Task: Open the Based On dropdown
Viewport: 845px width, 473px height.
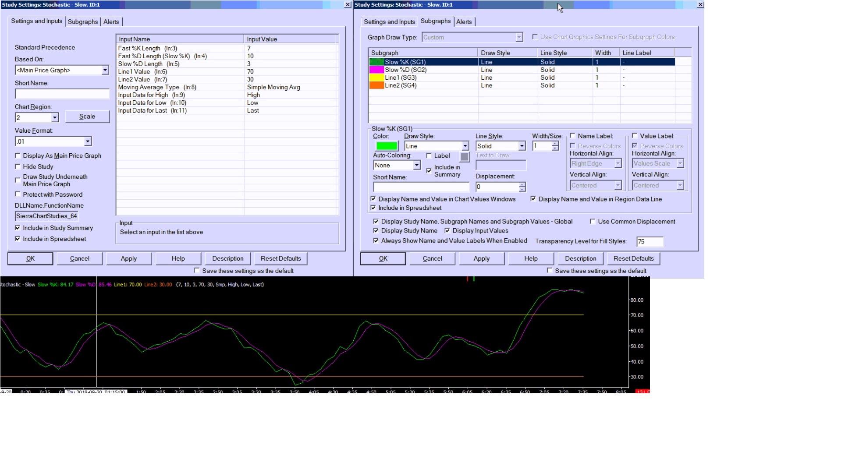Action: pos(105,70)
